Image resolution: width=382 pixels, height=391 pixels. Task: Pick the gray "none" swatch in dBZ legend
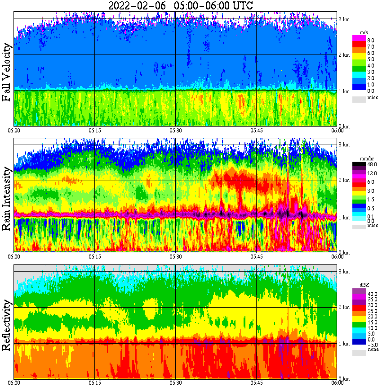359,353
